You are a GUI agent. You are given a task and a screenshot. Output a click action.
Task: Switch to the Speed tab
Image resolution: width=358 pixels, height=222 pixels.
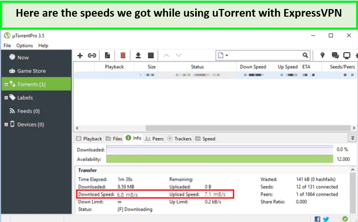click(205, 139)
